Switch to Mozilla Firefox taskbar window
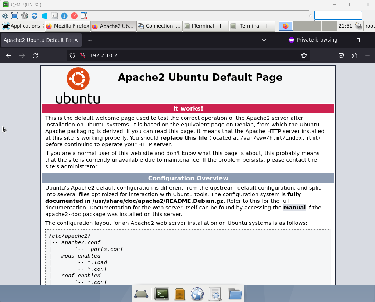Image resolution: width=375 pixels, height=302 pixels. pos(68,26)
